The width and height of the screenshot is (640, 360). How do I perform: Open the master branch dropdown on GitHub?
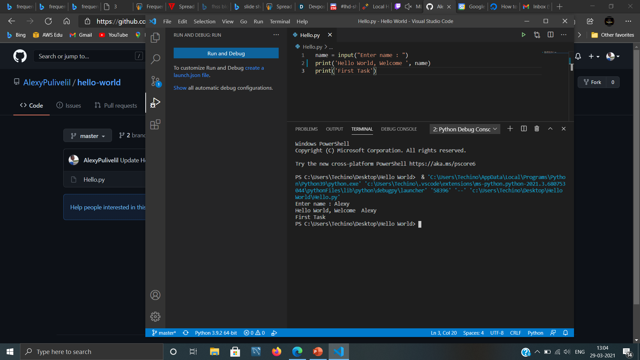click(88, 136)
